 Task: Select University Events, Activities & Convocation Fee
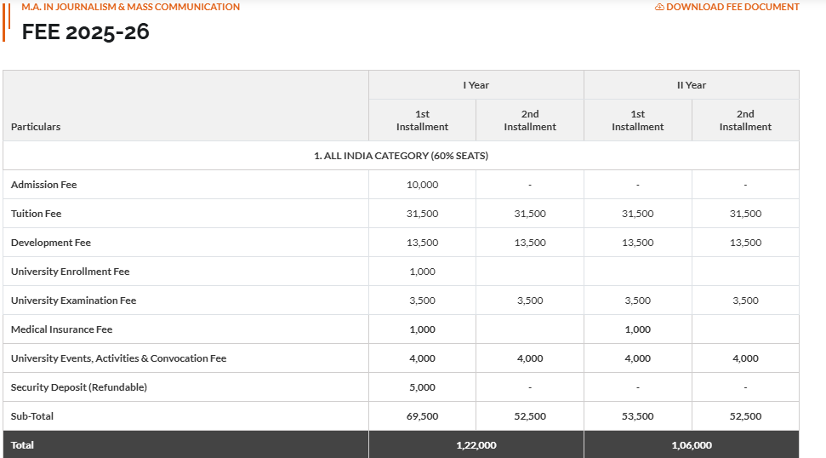coord(118,358)
